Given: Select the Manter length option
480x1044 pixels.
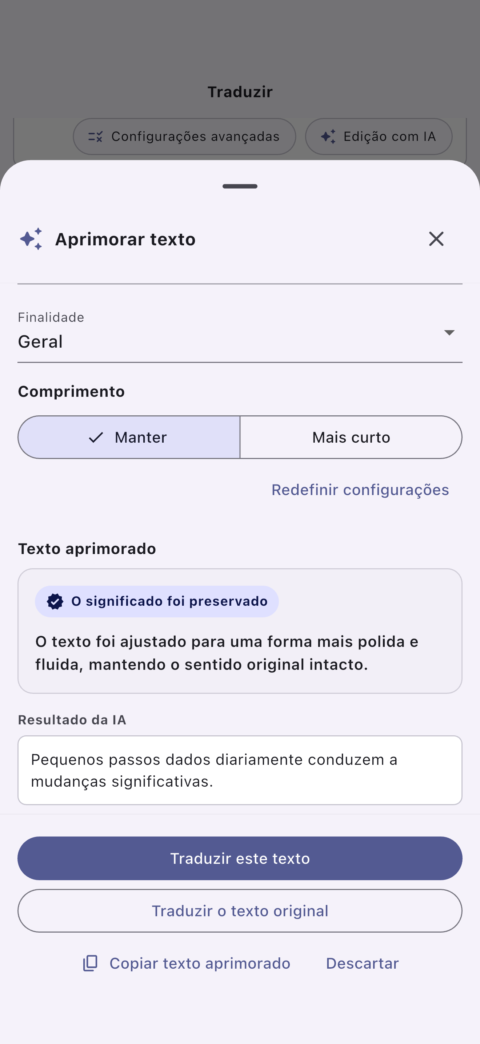Looking at the screenshot, I should click(129, 437).
